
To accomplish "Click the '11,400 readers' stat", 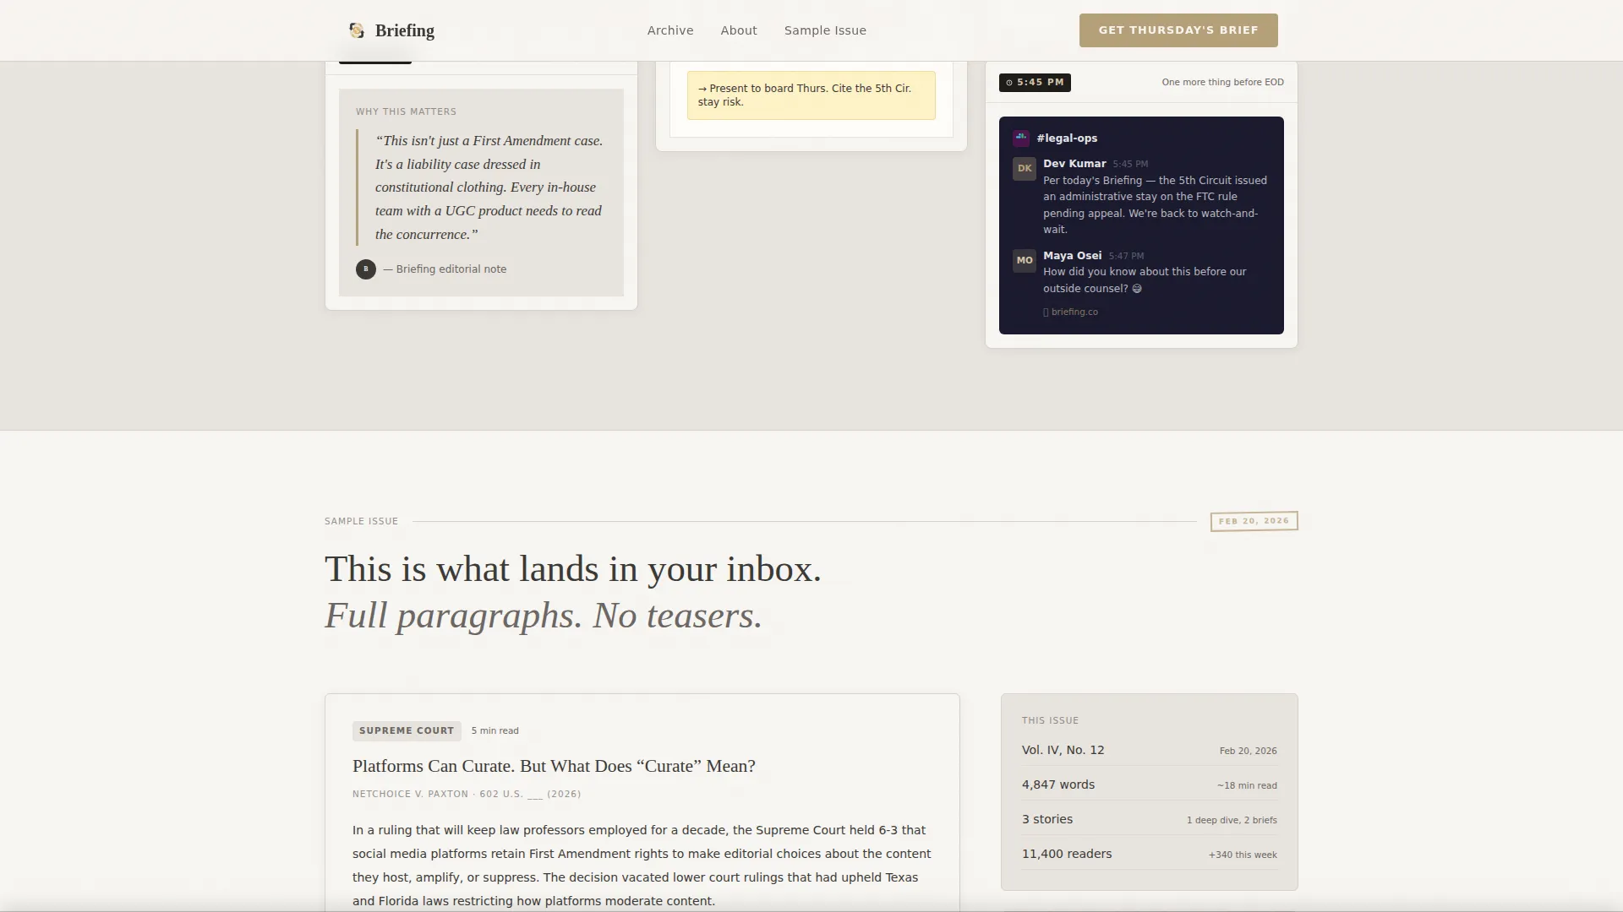I will point(1067,854).
